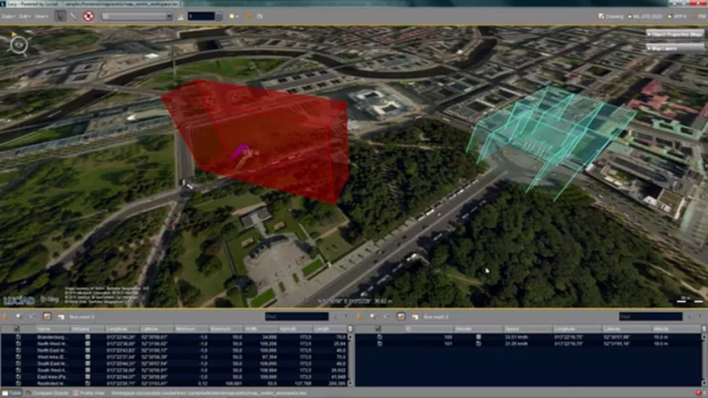The image size is (708, 398).
Task: Click the third icon in left table toolbar
Action: (x=32, y=317)
